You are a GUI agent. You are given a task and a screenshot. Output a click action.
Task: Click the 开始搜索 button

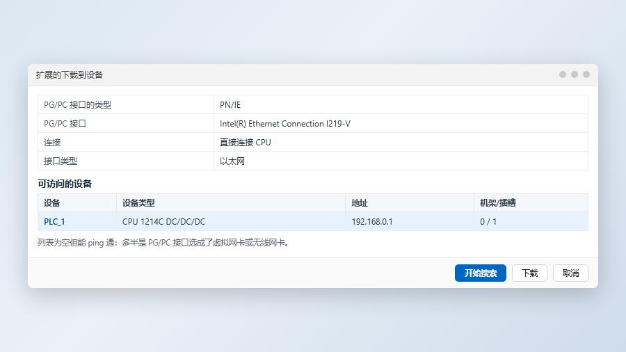(480, 273)
